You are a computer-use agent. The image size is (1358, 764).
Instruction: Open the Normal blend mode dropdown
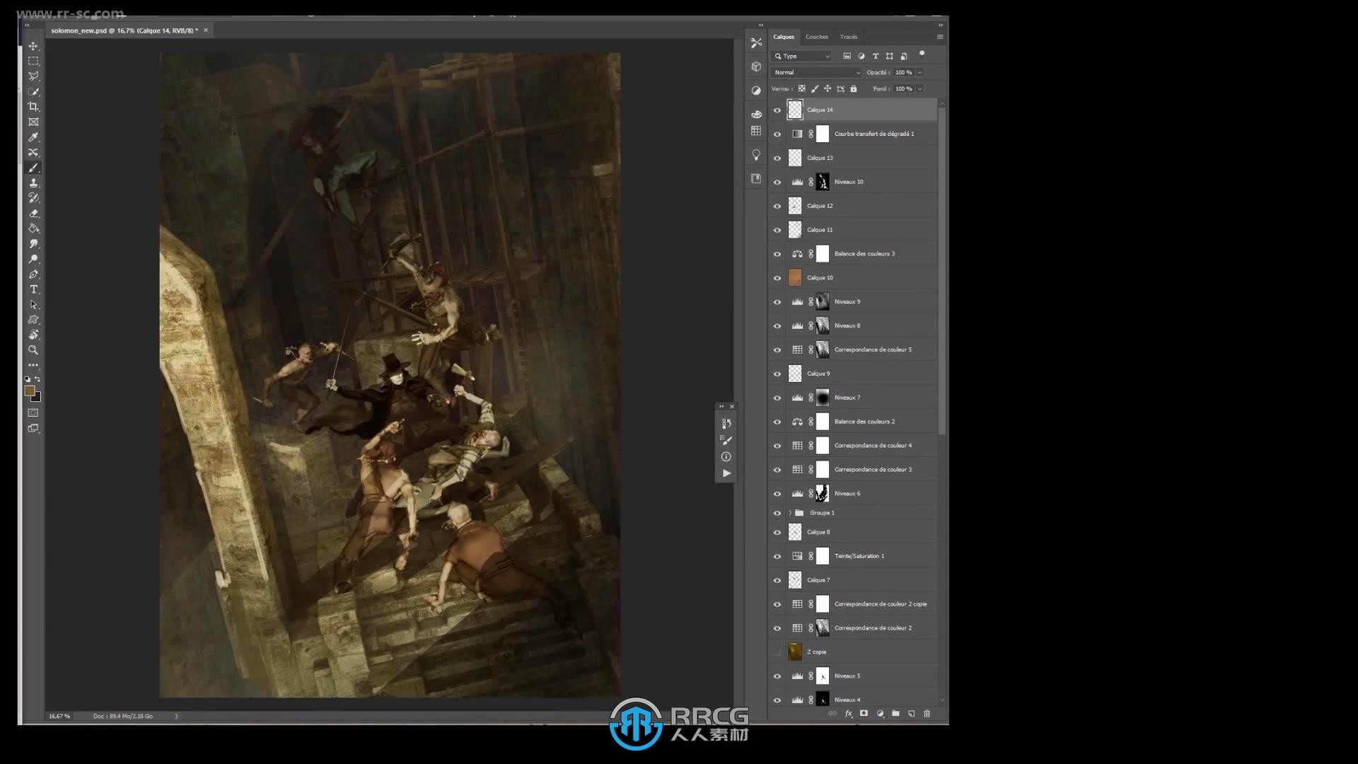point(816,72)
